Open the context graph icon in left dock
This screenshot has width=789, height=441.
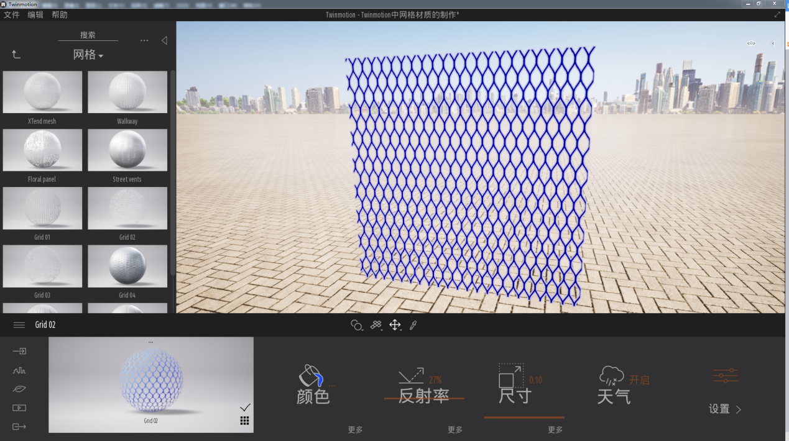tap(19, 370)
